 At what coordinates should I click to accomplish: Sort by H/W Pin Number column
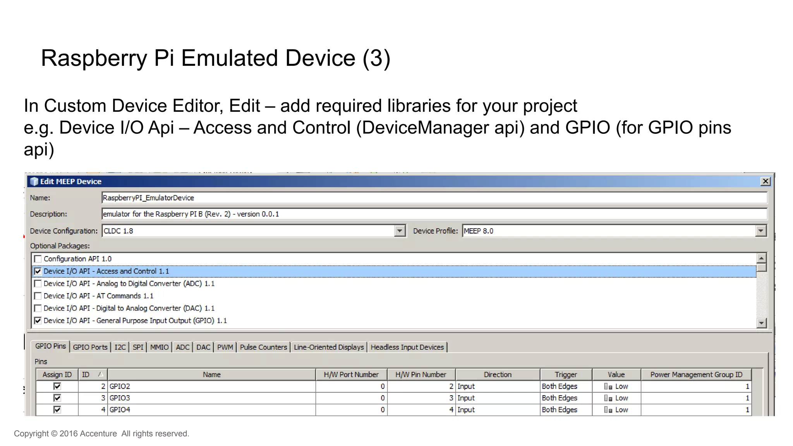pos(421,374)
